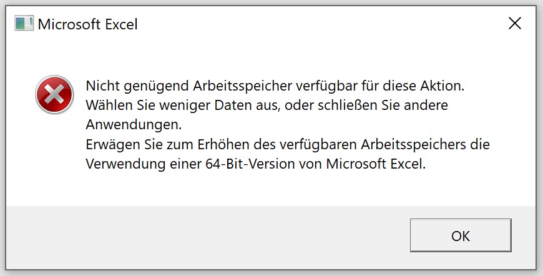Viewport: 543px width, 276px height.
Task: Click the OK button
Action: tap(461, 235)
